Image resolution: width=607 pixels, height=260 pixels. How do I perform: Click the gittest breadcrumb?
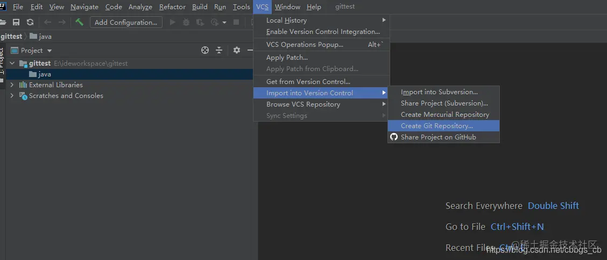tap(12, 37)
